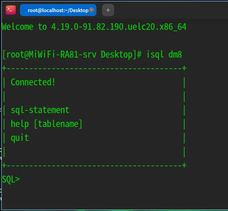Click the bottom dashed border of box
Viewport: 228px width, 211px height.
(x=94, y=165)
